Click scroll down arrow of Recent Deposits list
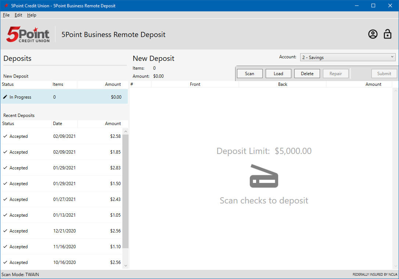The width and height of the screenshot is (399, 279). pos(125,265)
